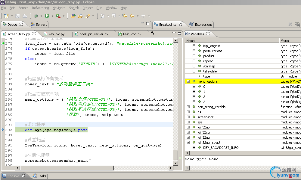301x180 pixels.
Task: Switch to the Servers view tab
Action: 39,25
